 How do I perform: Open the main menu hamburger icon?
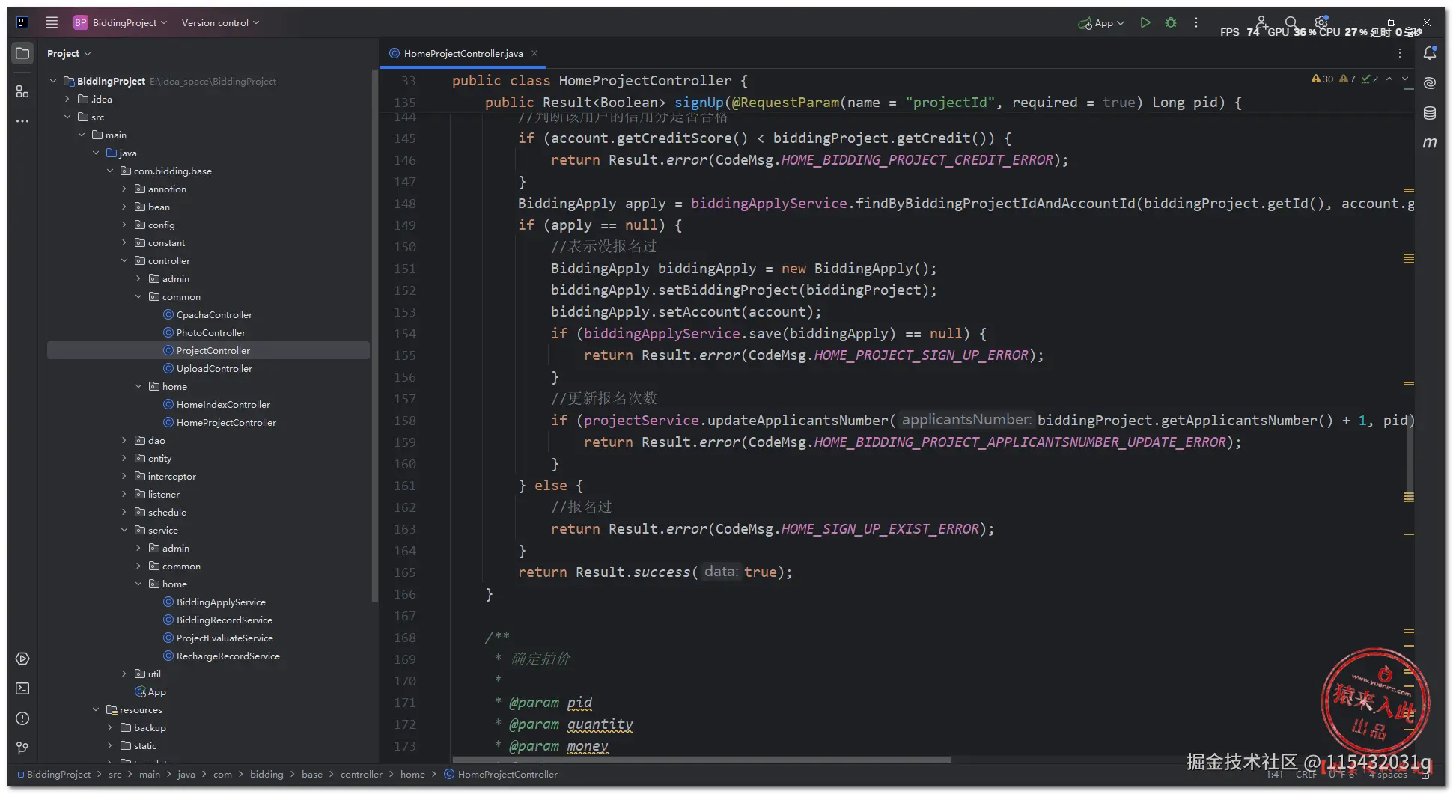[x=52, y=22]
